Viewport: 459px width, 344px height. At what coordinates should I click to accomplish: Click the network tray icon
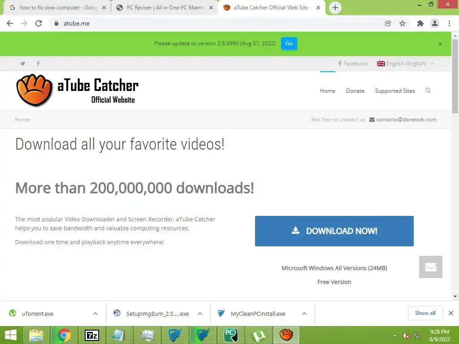click(x=417, y=335)
